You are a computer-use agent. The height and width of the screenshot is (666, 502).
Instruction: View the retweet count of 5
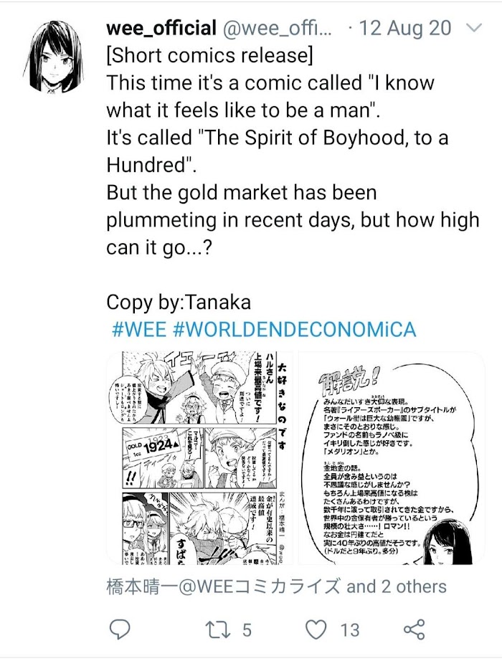[247, 630]
